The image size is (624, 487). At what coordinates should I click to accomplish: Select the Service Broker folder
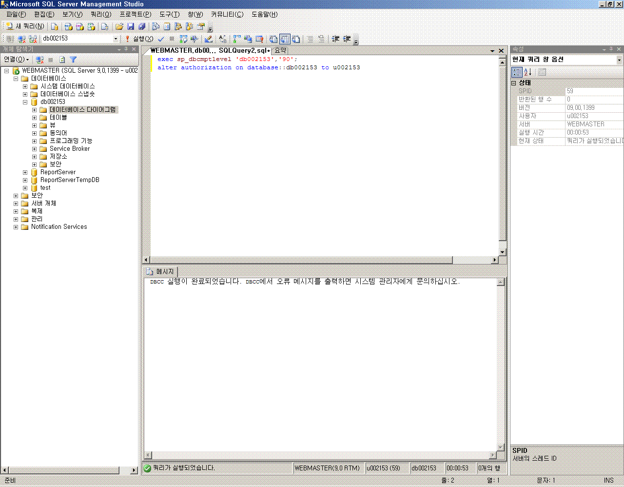coord(70,149)
